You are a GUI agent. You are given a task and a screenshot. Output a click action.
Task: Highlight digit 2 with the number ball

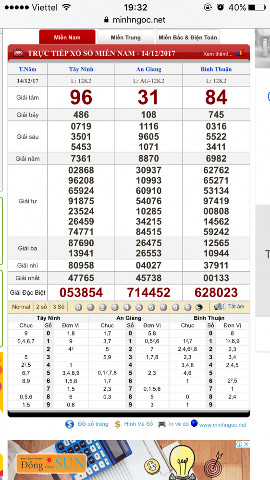[x=103, y=307]
